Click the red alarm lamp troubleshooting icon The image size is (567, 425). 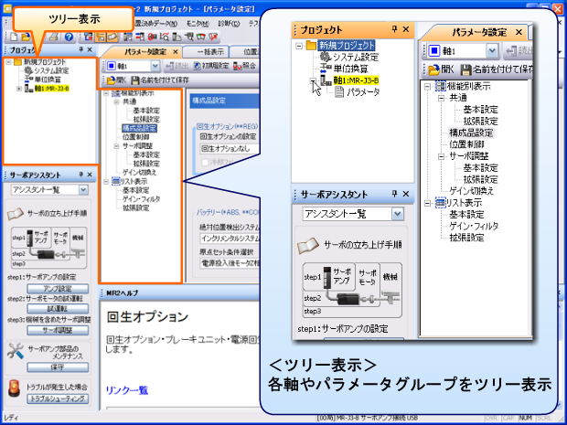pyautogui.click(x=12, y=388)
